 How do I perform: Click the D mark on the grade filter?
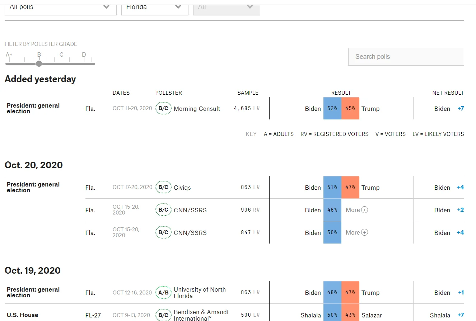84,55
